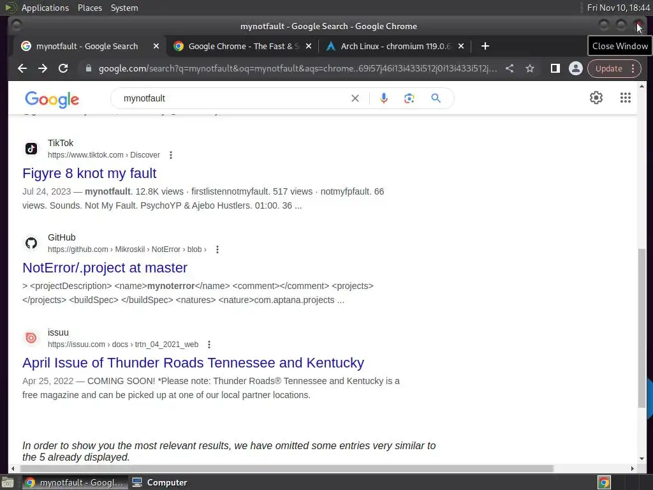The height and width of the screenshot is (490, 653).
Task: Click issuu.com docs trtn_04_2021_web URL
Action: (x=123, y=345)
